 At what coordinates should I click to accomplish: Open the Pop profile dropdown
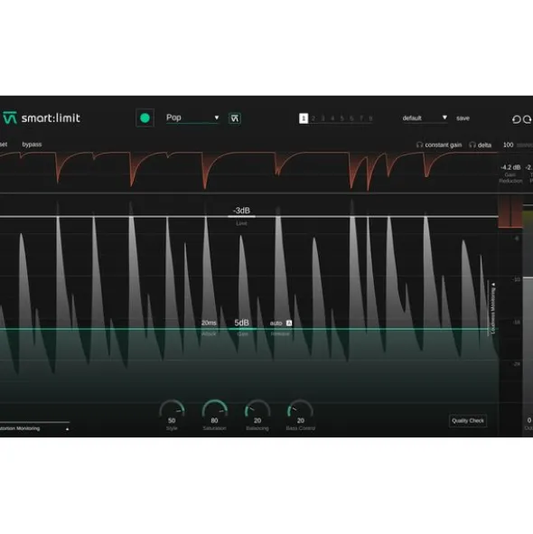[x=192, y=117]
